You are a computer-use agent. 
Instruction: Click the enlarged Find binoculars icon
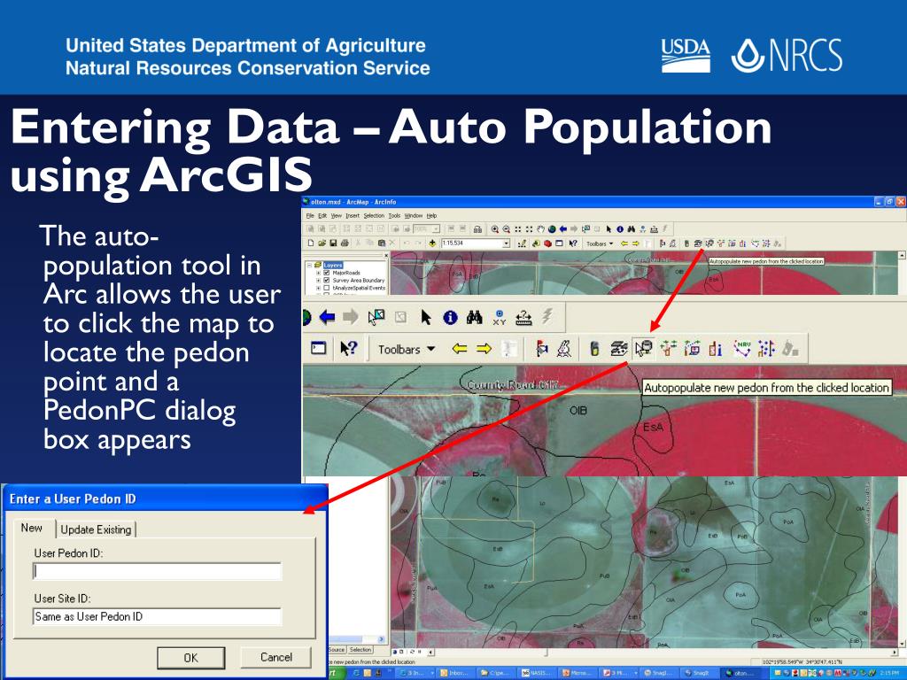click(475, 317)
